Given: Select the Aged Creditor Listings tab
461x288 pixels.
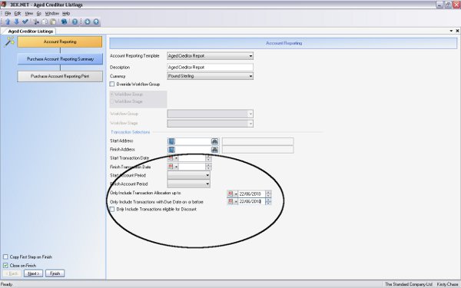Looking at the screenshot, I should [30, 31].
